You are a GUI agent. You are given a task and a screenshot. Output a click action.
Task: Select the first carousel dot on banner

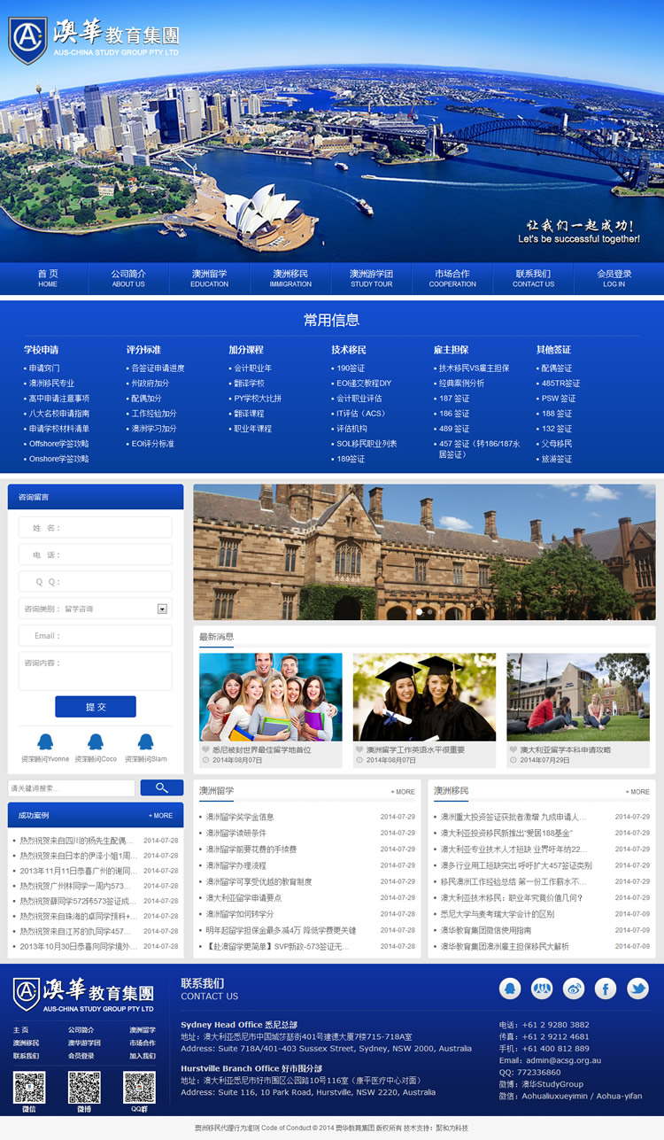click(419, 611)
